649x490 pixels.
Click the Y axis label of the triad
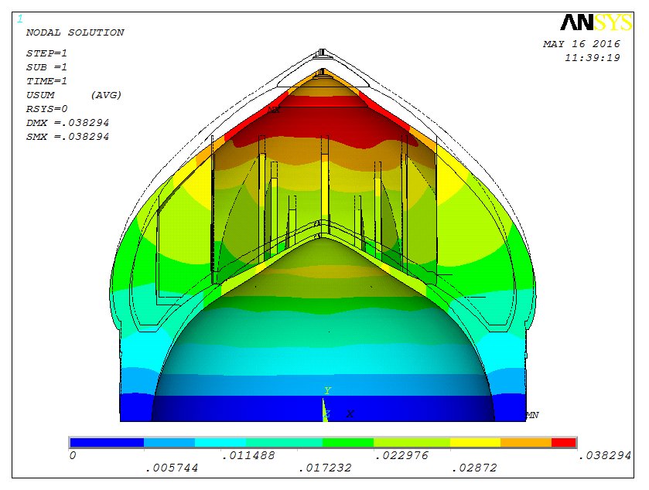click(327, 391)
